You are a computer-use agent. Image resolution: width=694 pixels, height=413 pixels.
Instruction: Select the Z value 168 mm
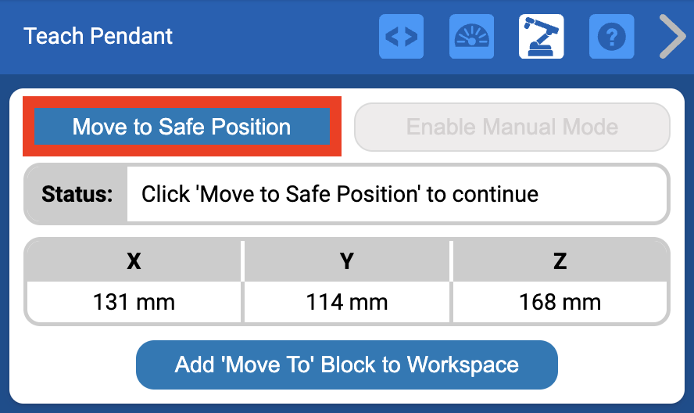[560, 302]
